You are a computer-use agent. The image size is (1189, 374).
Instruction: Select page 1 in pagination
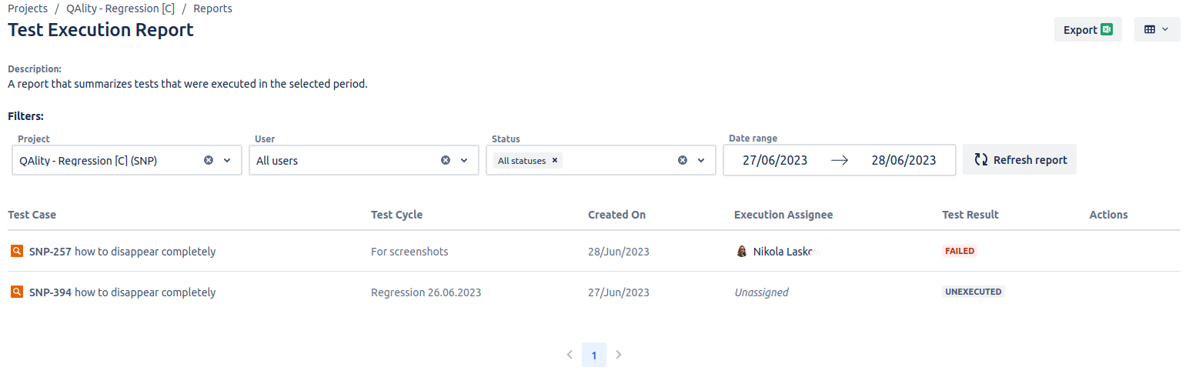coord(594,355)
